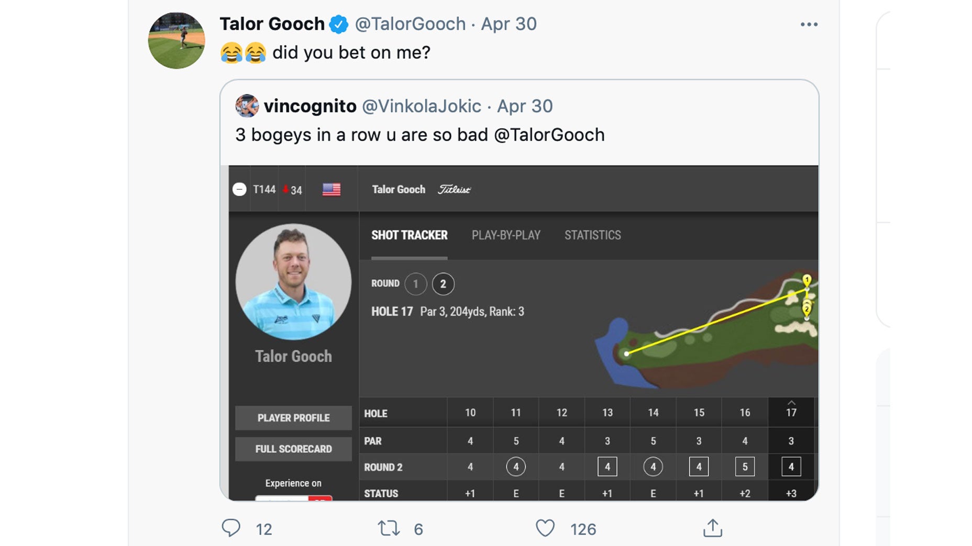Open the share tweet icon
Viewport: 972px width, 546px height.
click(712, 528)
